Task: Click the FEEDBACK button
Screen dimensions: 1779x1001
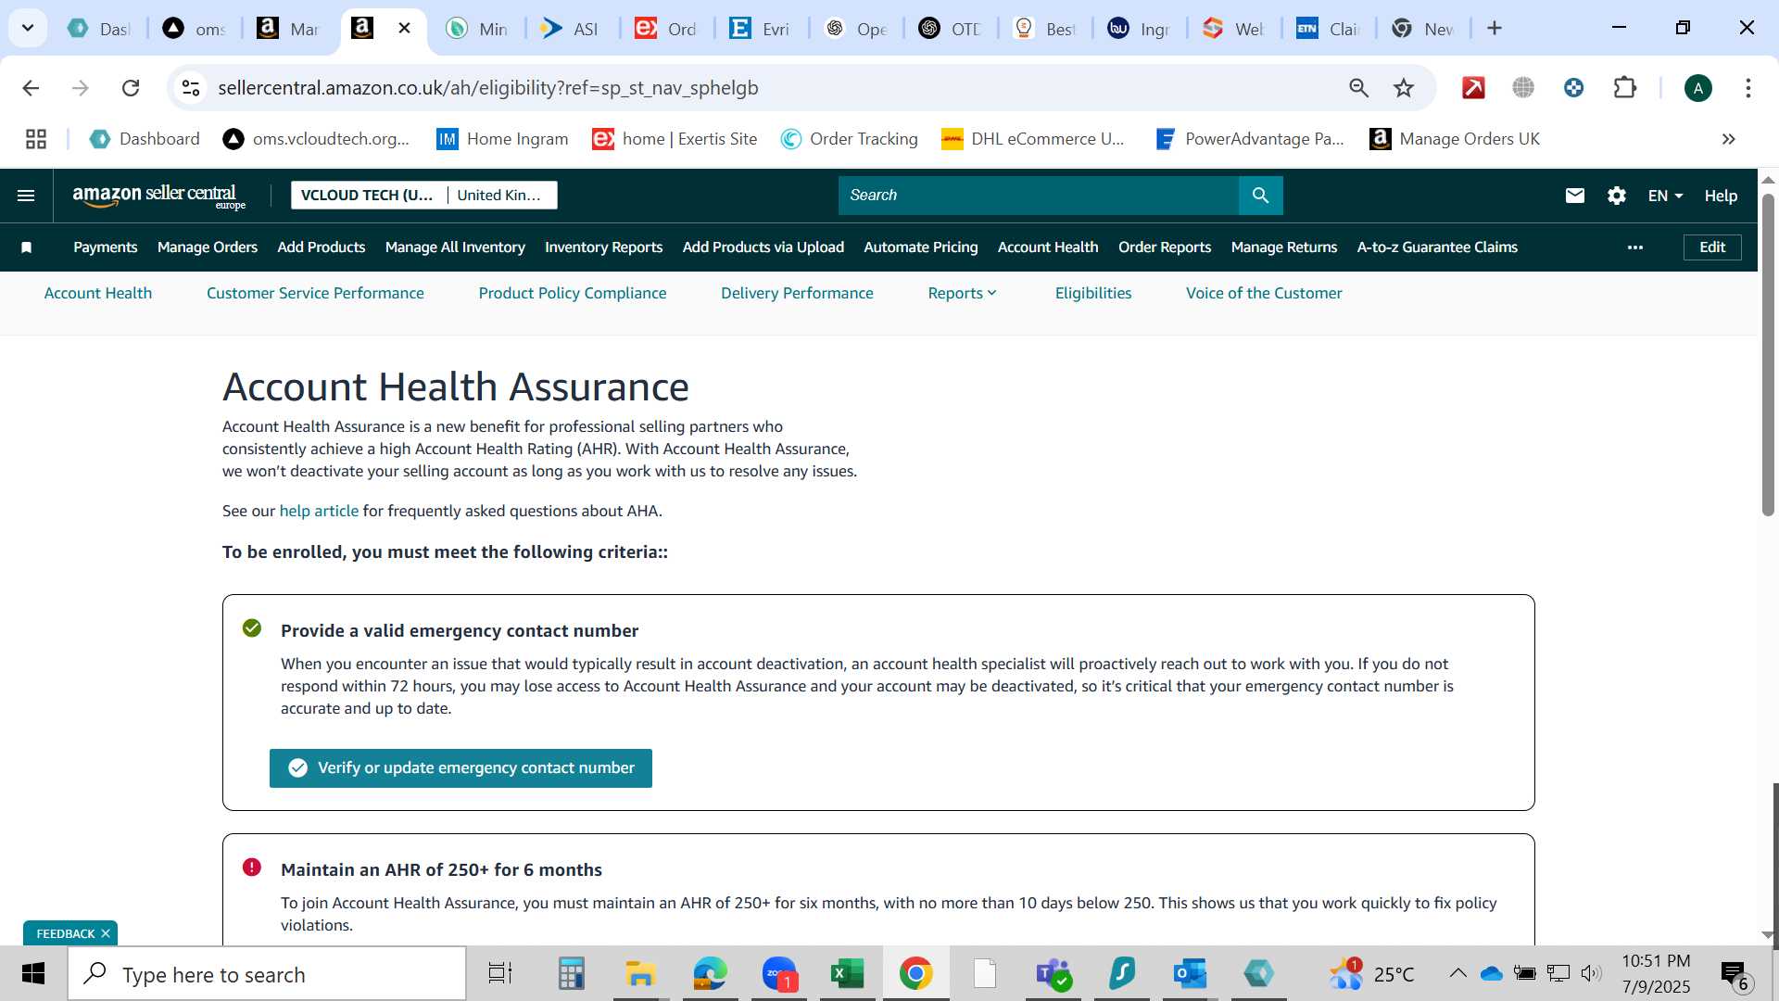Action: click(x=65, y=933)
